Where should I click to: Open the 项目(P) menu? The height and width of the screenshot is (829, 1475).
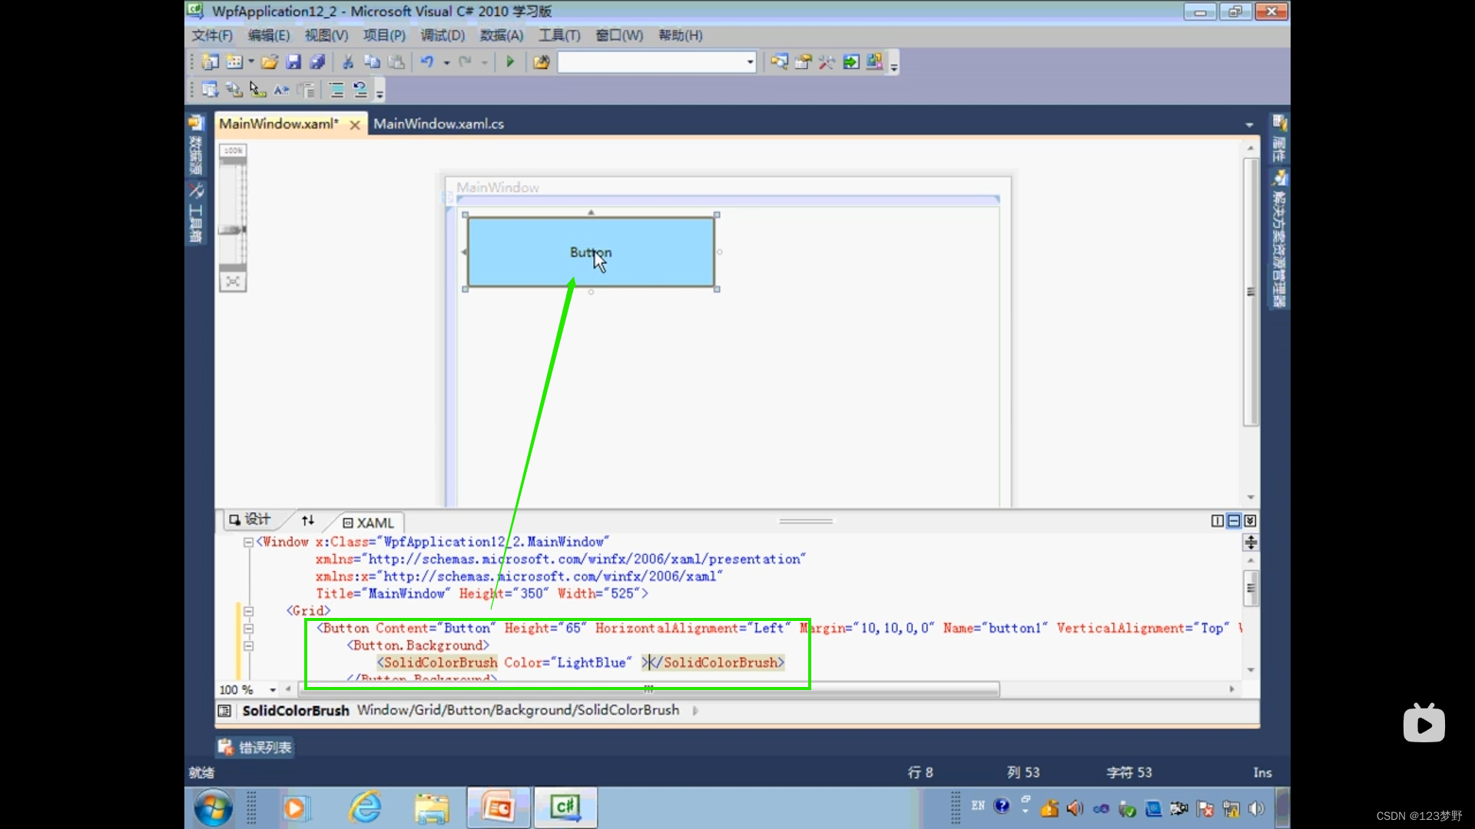point(384,35)
